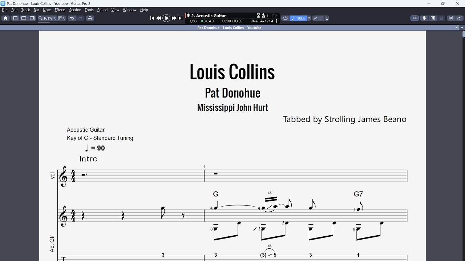
Task: Open the metronome settings three-dots menu
Action: coord(268,16)
